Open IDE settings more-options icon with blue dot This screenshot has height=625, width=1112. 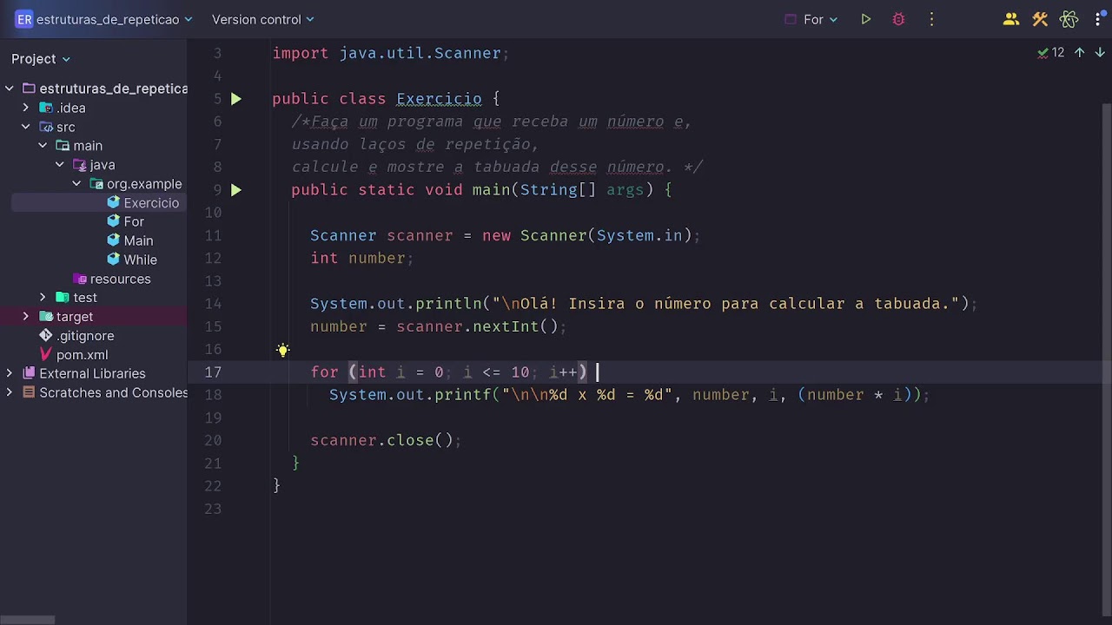click(x=1100, y=19)
